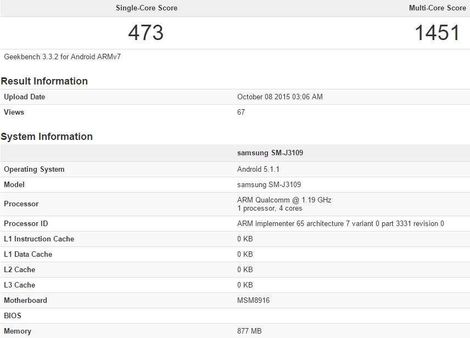The image size is (470, 338).
Task: Click the samsung SM-J3109 table header
Action: tap(270, 153)
